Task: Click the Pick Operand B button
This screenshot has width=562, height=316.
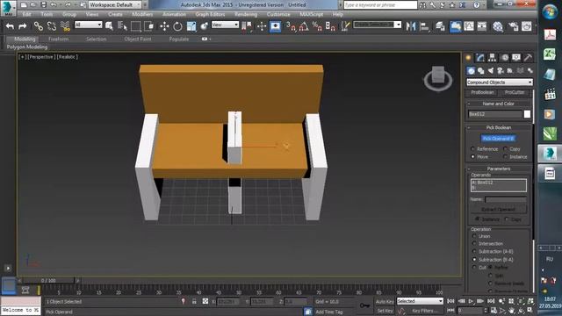Action: [498, 139]
